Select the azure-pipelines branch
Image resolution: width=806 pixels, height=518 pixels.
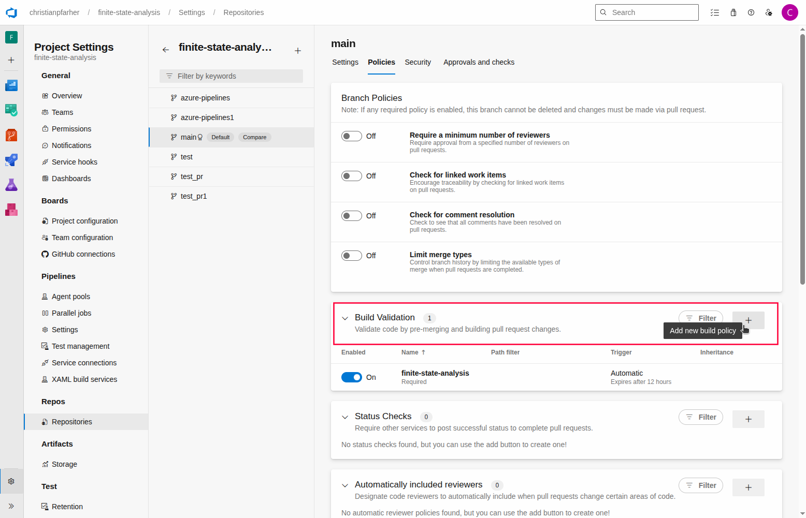[x=232, y=98]
